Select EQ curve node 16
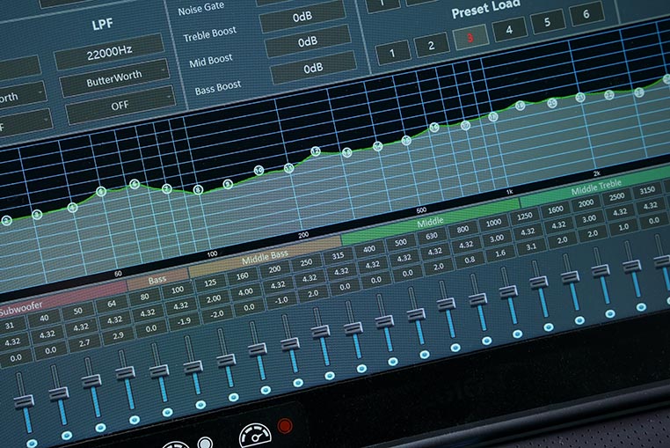Viewport: 670px width, 448px height. point(434,127)
